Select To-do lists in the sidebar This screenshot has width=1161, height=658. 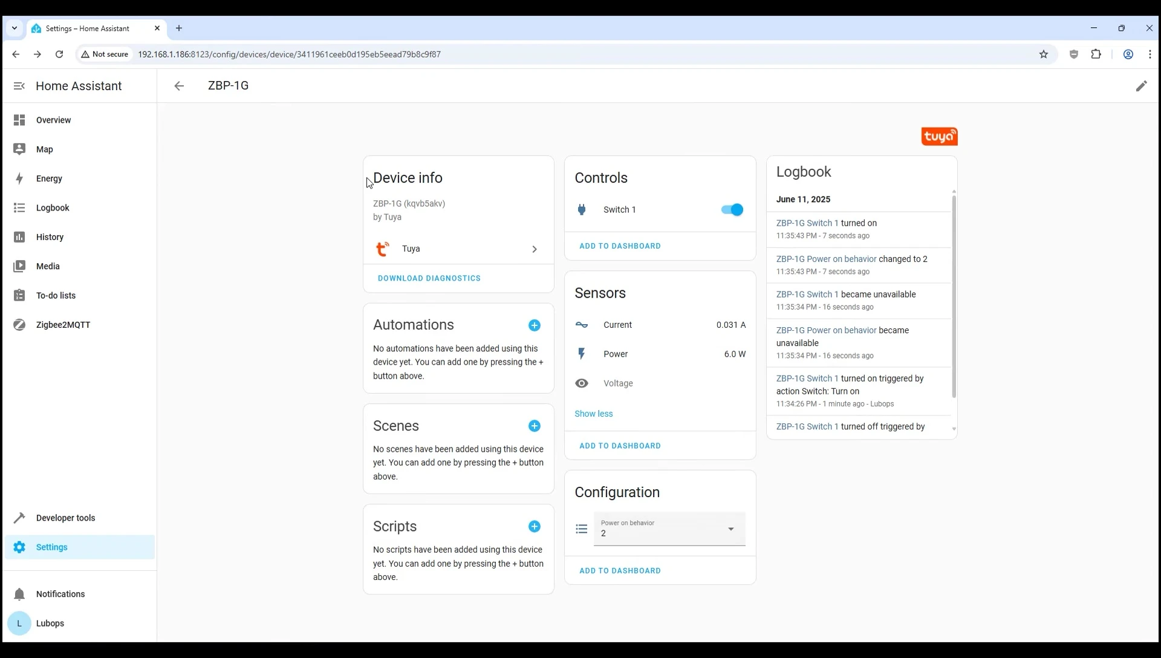coord(80,296)
